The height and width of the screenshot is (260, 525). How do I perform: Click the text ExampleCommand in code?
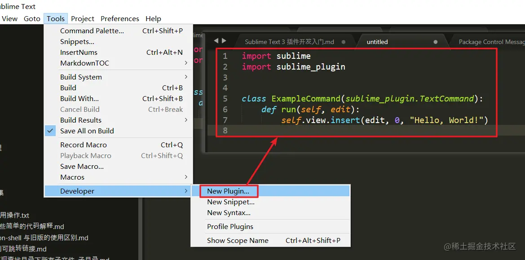306,99
